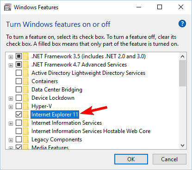Click the folder icon beside Legacy Components
The height and width of the screenshot is (170, 192).
pos(25,140)
